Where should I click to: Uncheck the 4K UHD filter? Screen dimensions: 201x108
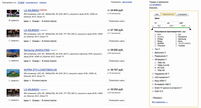click(x=155, y=68)
